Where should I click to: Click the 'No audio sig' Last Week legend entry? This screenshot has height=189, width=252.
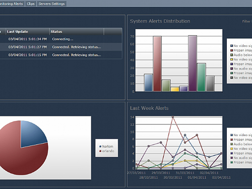(241, 158)
